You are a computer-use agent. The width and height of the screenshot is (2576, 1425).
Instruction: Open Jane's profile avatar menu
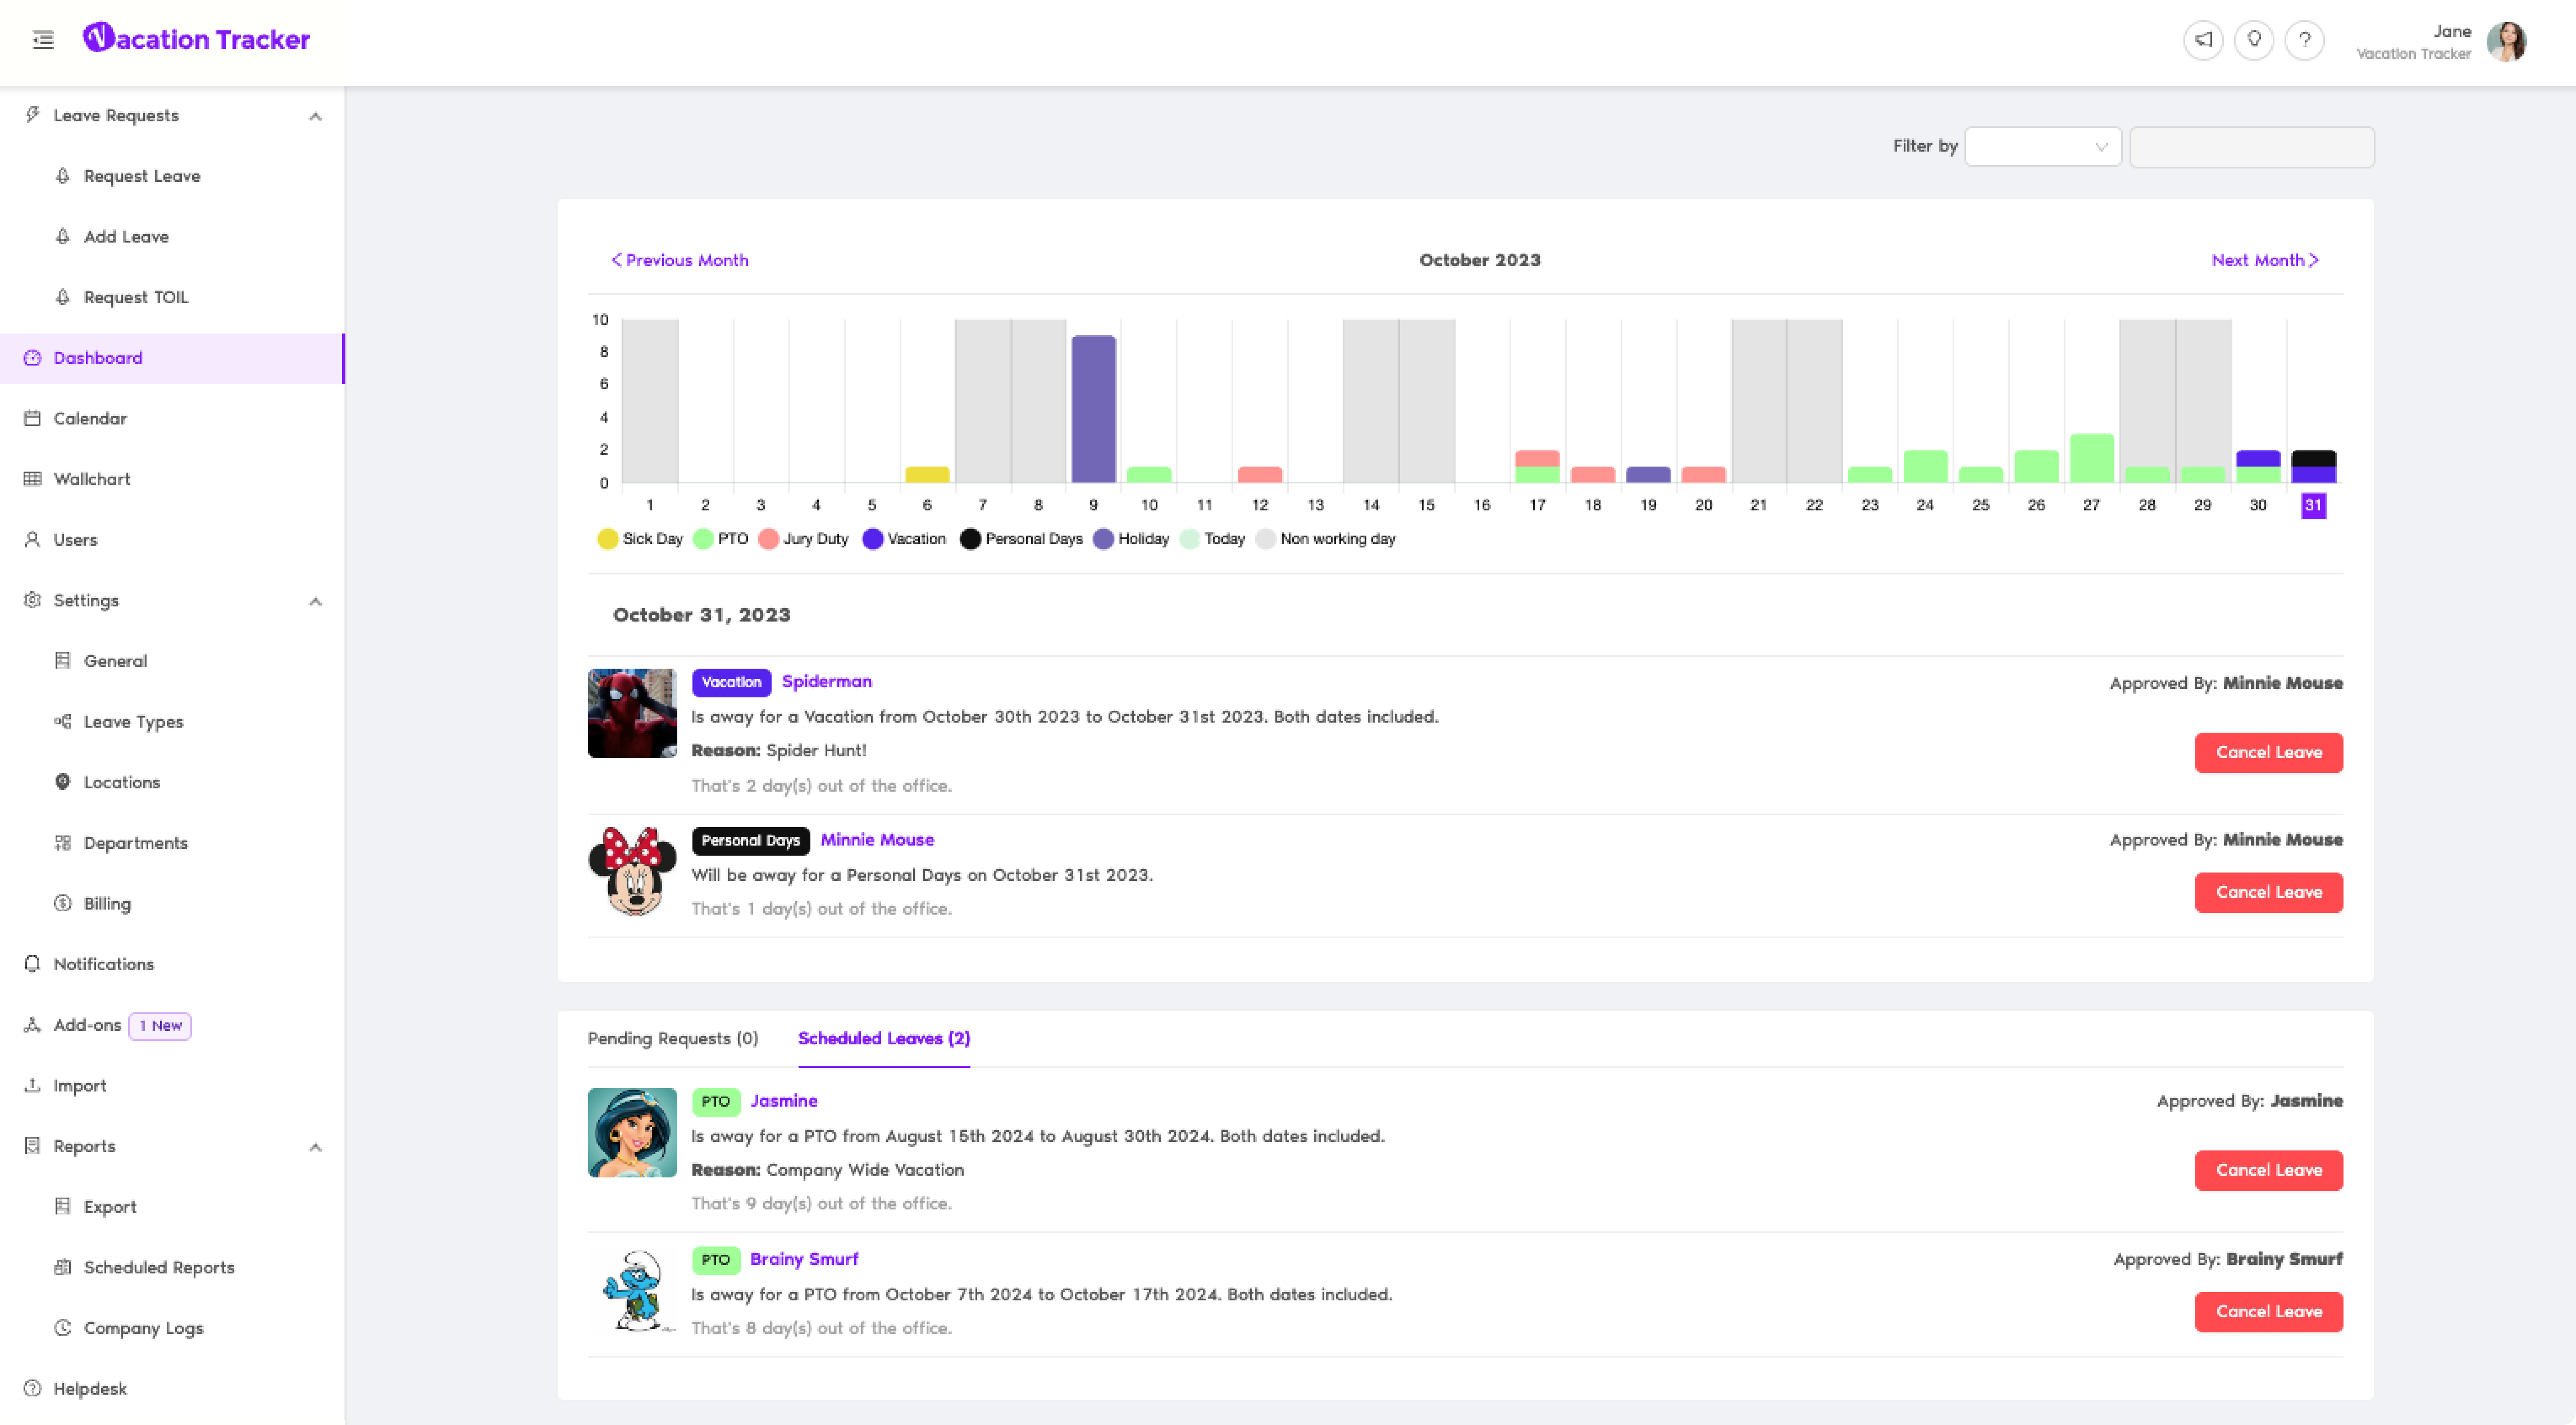tap(2506, 41)
